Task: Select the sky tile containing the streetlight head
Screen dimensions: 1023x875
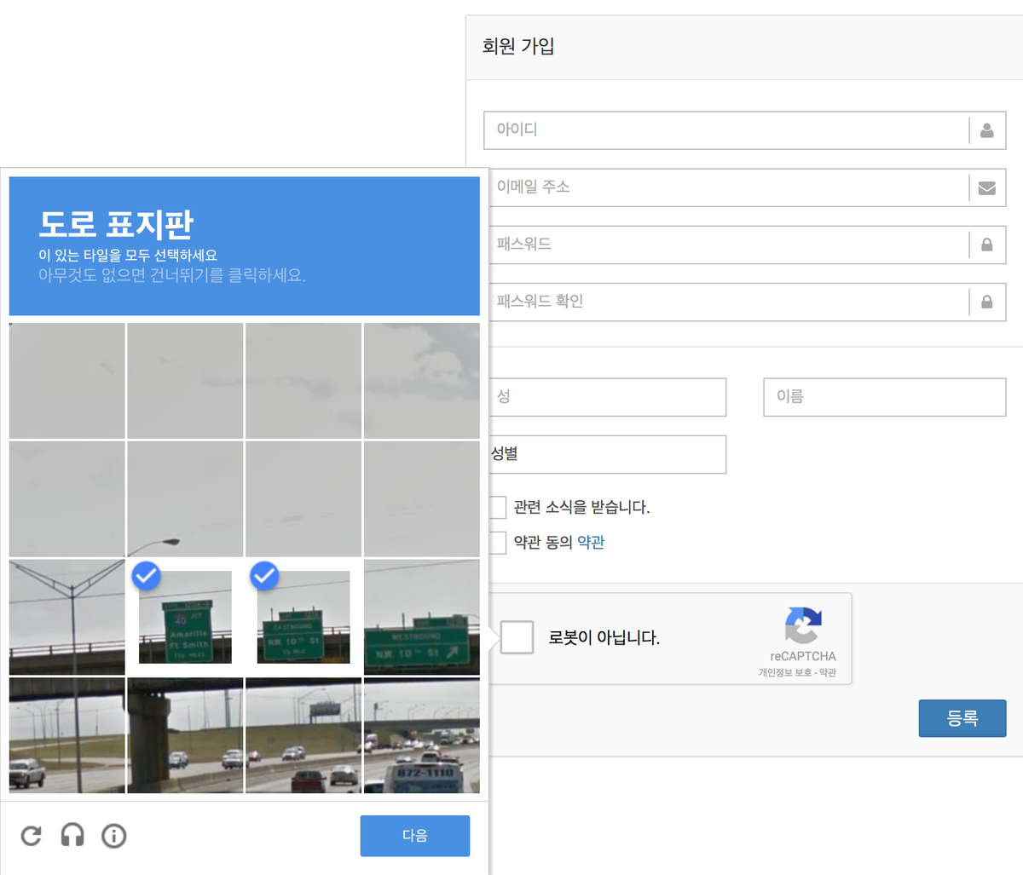Action: coord(185,498)
